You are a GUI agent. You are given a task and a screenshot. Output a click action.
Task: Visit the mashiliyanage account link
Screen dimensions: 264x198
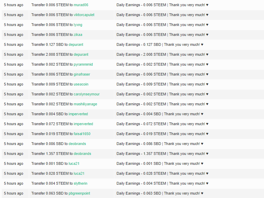click(x=85, y=104)
